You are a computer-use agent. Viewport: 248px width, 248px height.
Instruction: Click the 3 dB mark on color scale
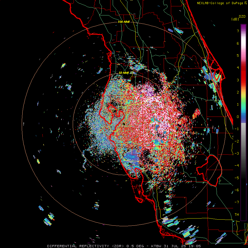238,80
